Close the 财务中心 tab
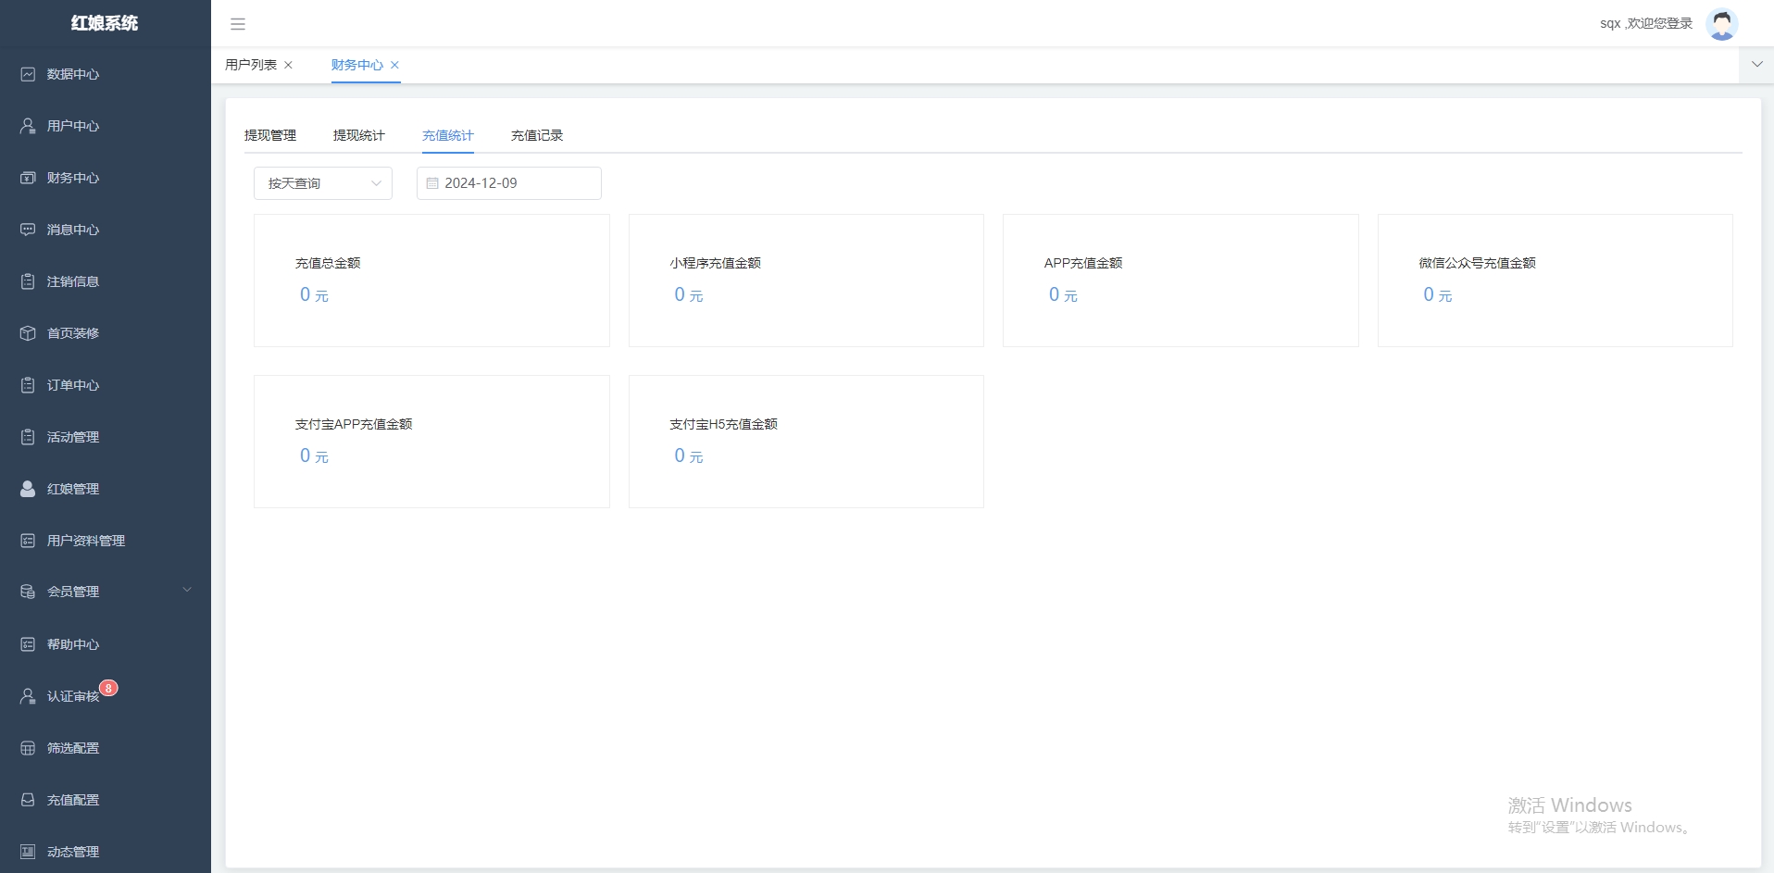Viewport: 1774px width, 873px height. [395, 65]
